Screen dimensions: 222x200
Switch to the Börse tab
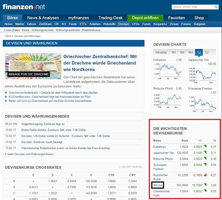pyautogui.click(x=12, y=17)
